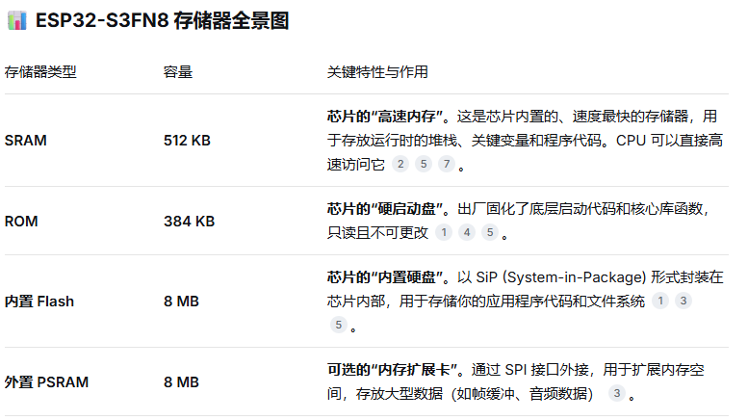748x420 pixels.
Task: Open citation 5 in the SRAM row
Action: tap(424, 164)
